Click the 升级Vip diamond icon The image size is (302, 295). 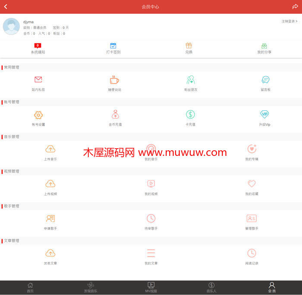265,115
